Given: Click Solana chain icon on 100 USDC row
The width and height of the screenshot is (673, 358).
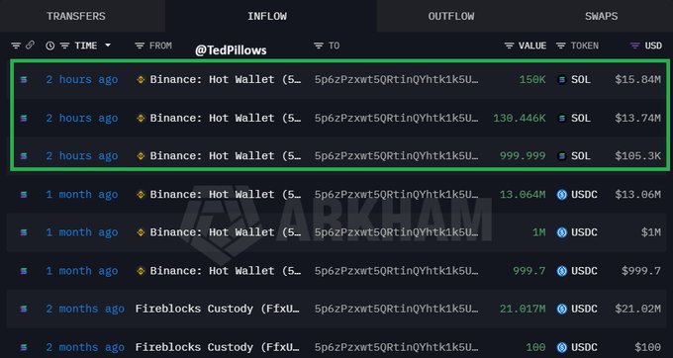Looking at the screenshot, I should coord(24,347).
